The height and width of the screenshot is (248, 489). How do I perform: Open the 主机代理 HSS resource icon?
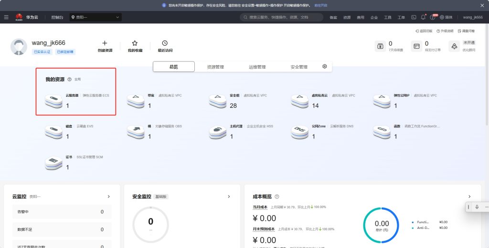coord(218,133)
